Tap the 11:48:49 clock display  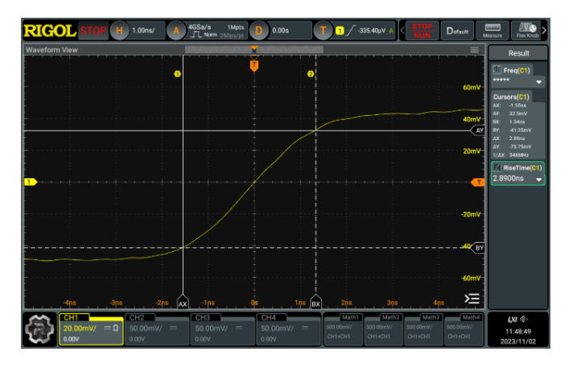(x=517, y=332)
